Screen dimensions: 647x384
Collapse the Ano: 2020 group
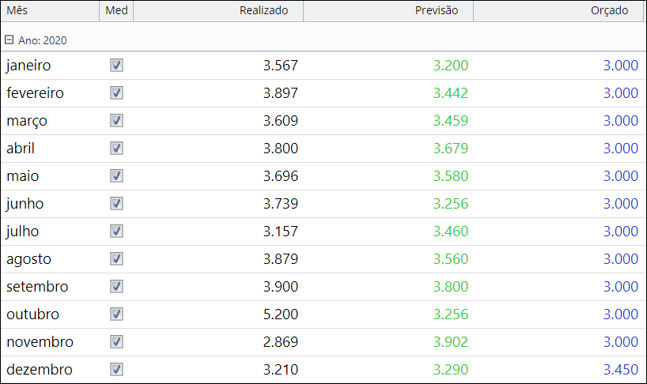pos(9,40)
